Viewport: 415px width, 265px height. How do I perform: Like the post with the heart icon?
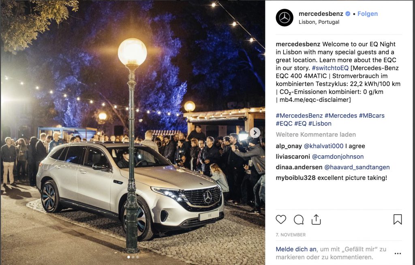tap(281, 220)
